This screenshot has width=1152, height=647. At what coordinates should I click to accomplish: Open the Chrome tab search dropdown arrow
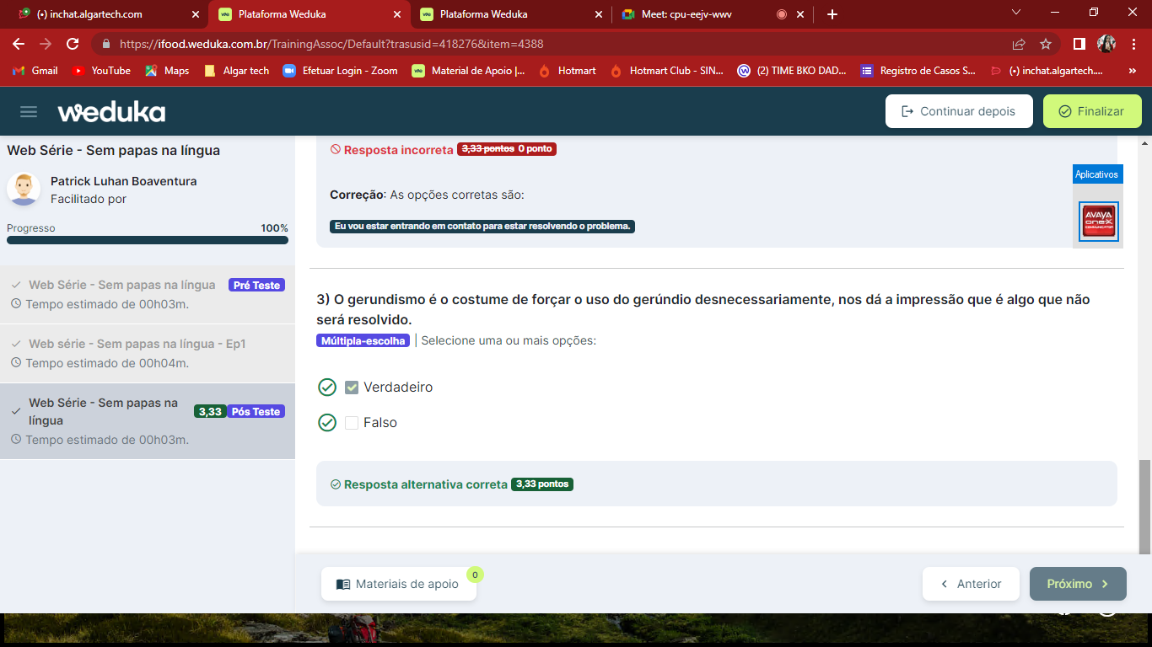click(1015, 13)
